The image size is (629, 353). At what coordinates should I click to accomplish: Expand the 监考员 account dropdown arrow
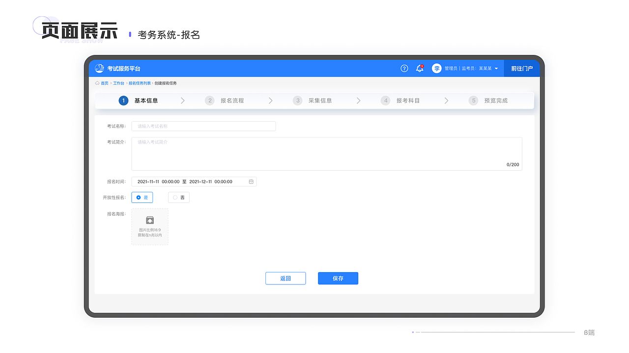point(496,68)
